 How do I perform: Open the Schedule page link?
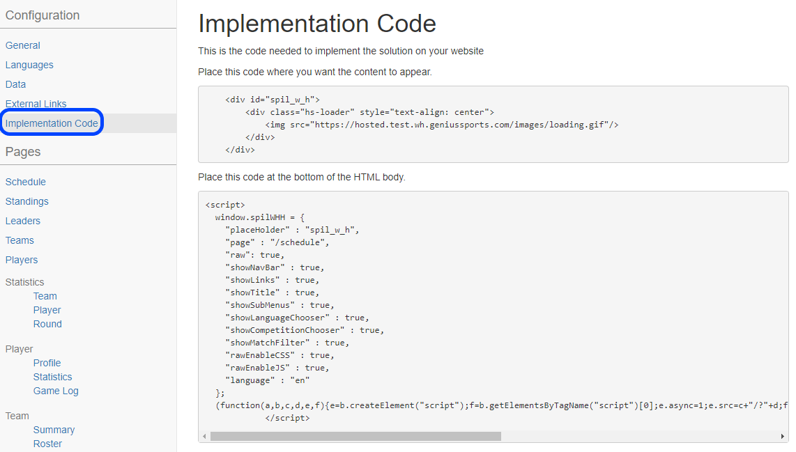click(x=25, y=182)
